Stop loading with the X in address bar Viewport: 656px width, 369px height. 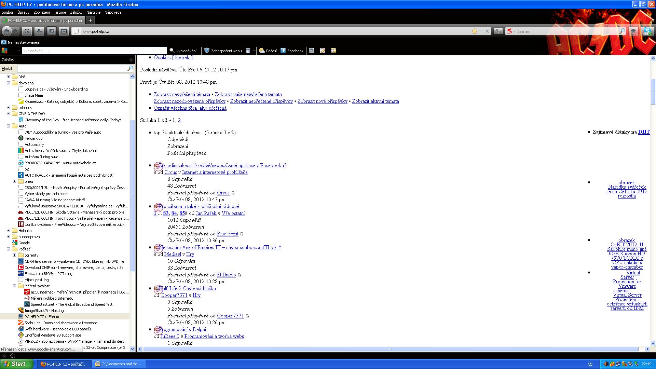click(x=487, y=31)
